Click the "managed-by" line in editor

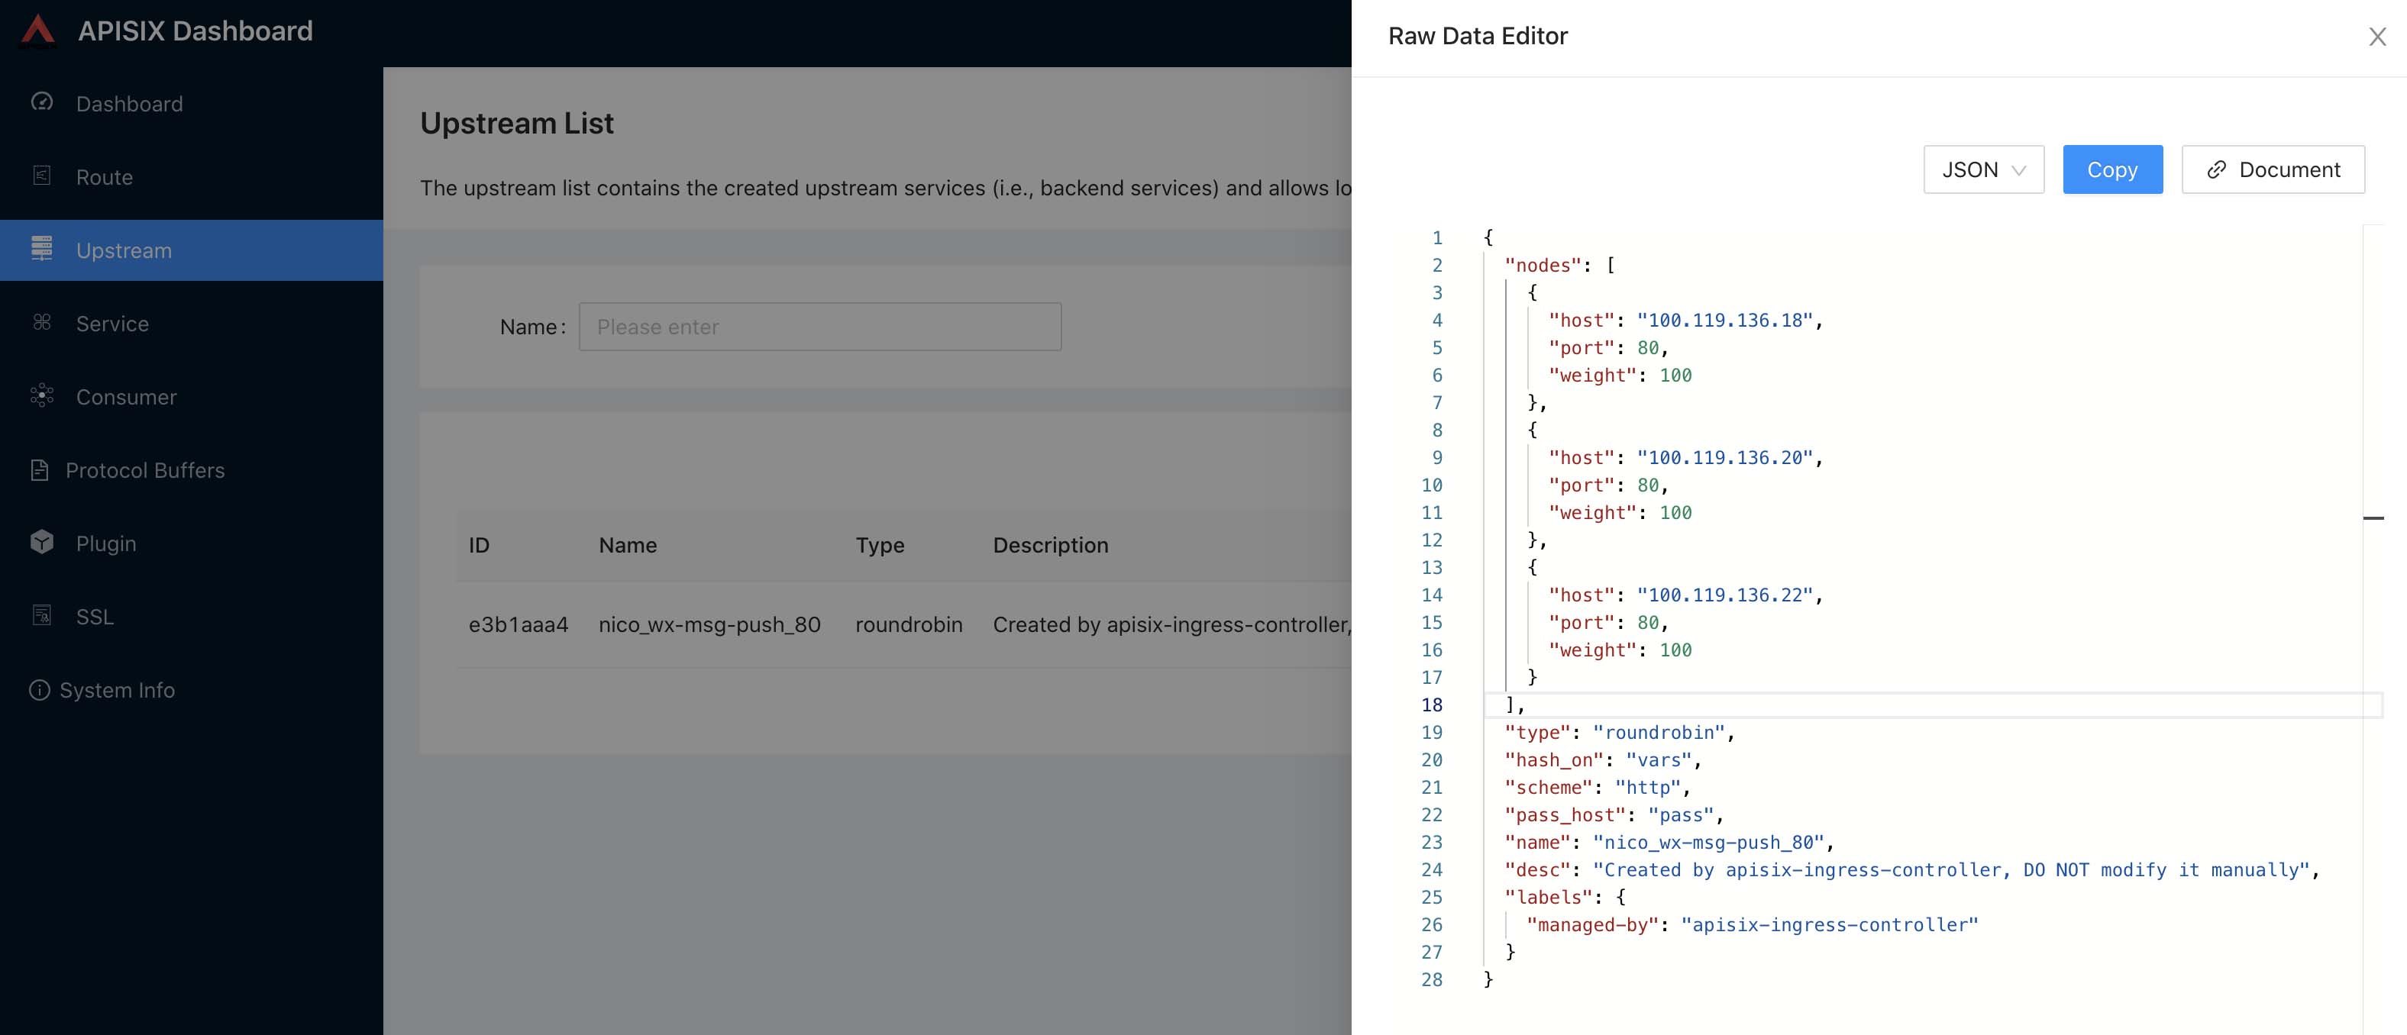[x=1752, y=925]
